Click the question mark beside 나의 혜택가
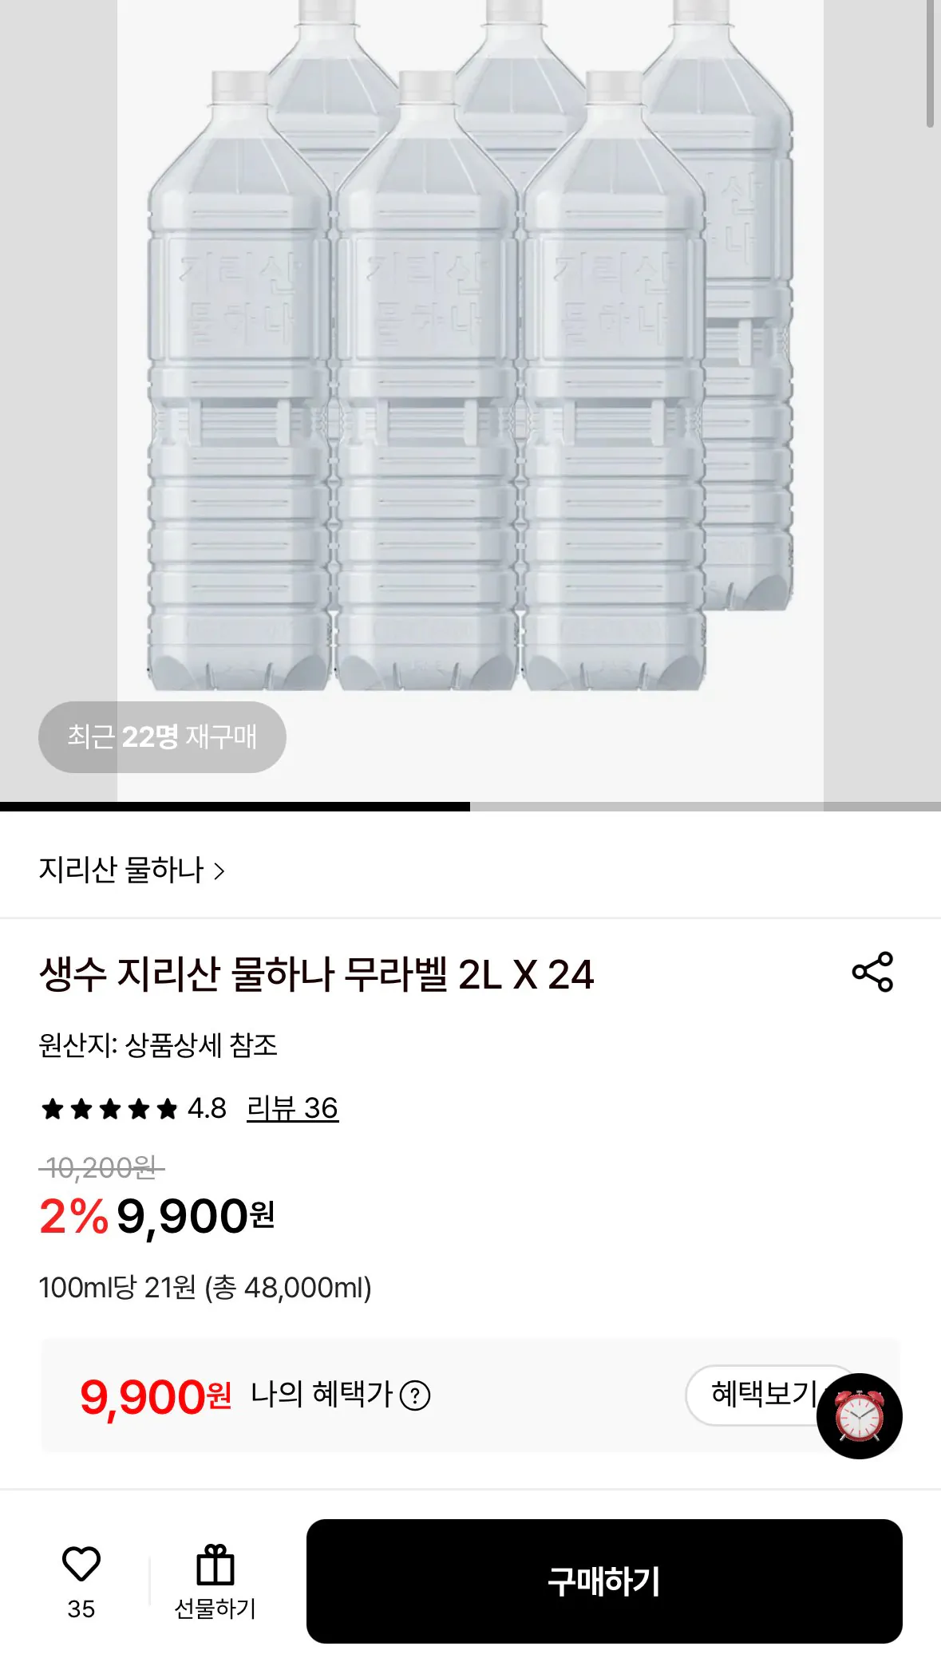 [415, 1395]
